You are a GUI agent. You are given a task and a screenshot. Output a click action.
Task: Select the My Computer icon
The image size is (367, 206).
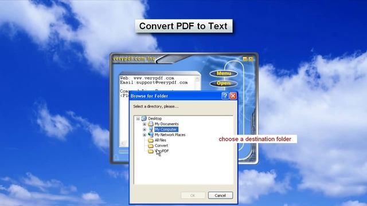pyautogui.click(x=150, y=129)
